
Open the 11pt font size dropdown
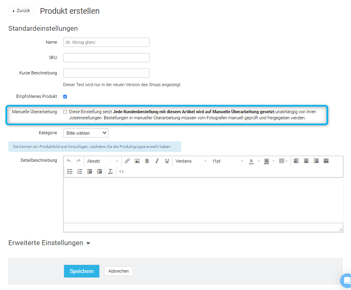tap(228, 161)
